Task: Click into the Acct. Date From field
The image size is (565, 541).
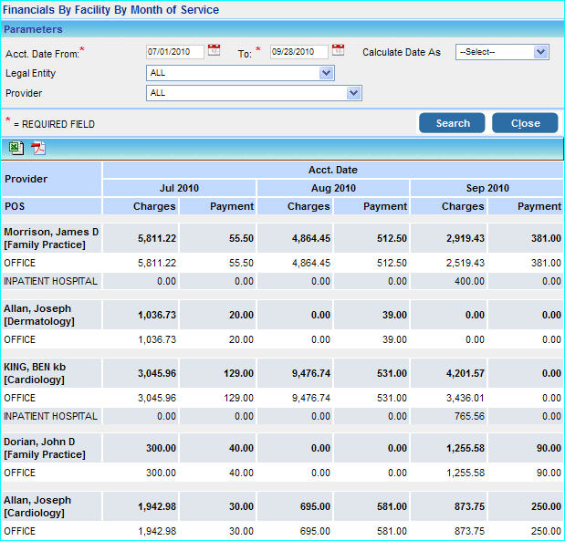Action: [174, 52]
